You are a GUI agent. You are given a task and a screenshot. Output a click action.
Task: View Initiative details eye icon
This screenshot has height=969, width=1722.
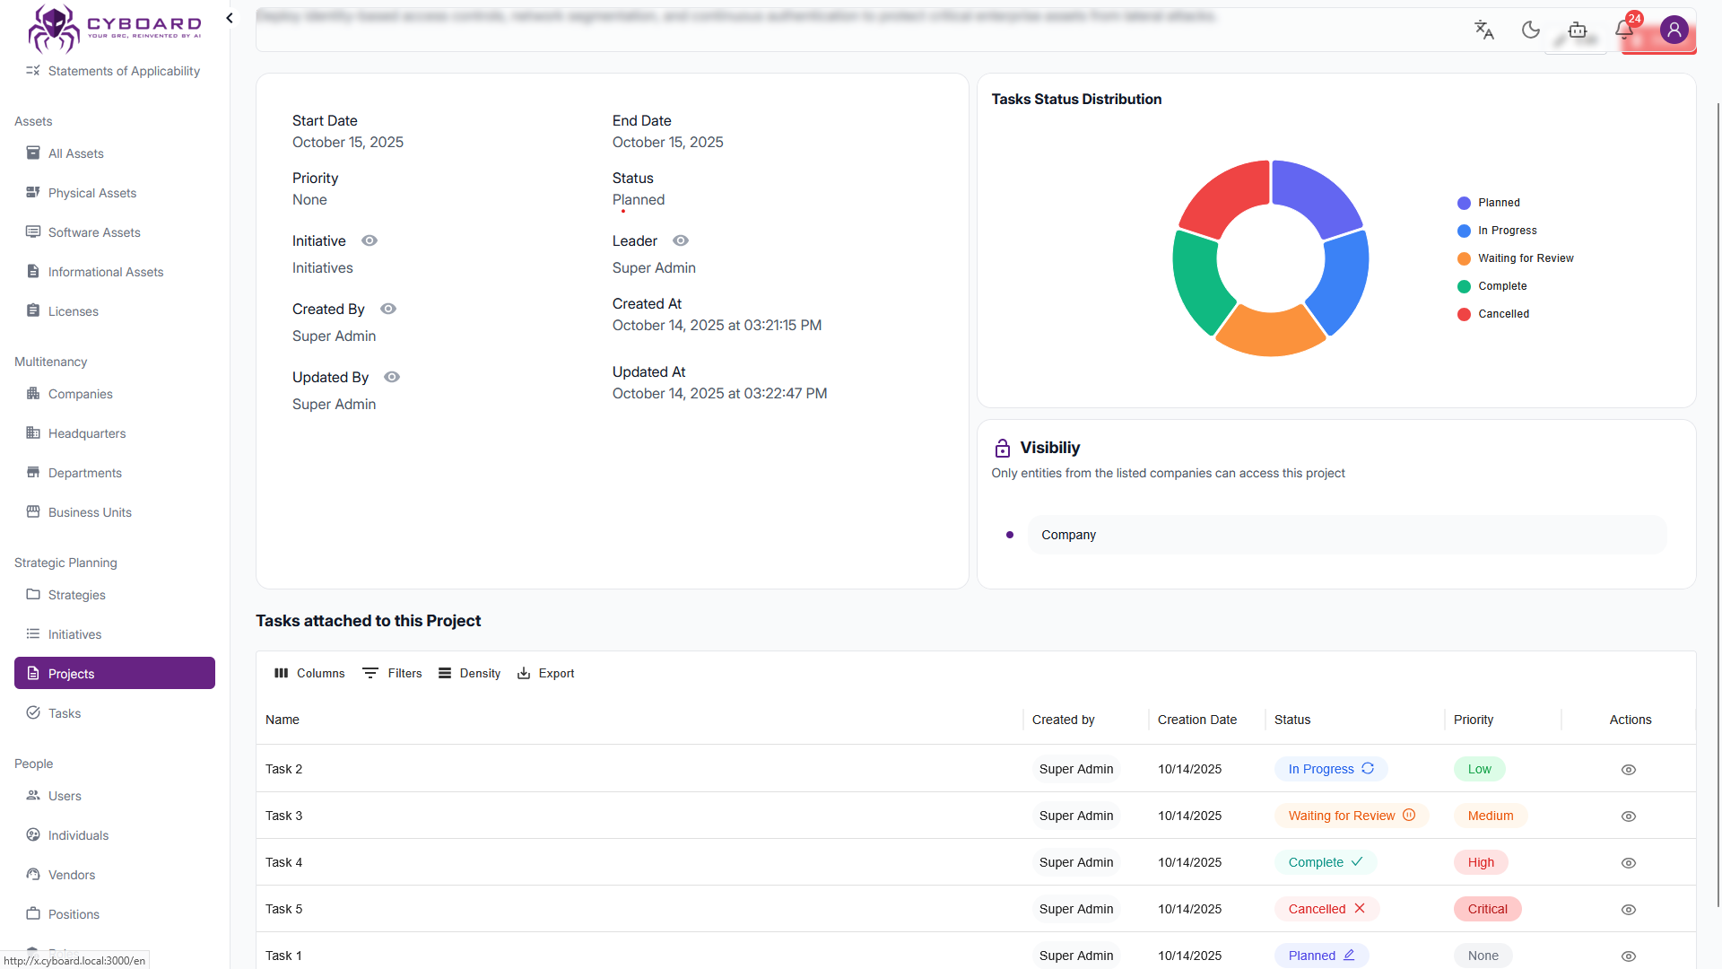[370, 240]
